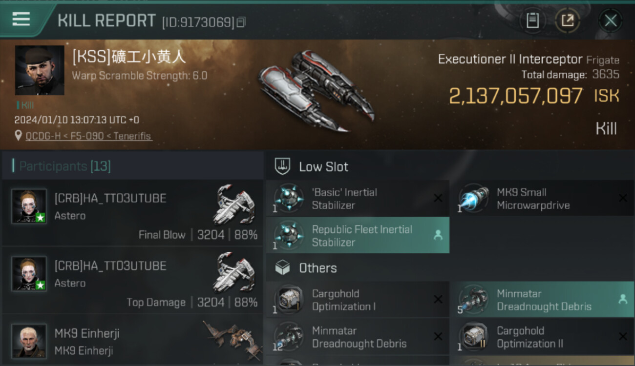Viewport: 635px width, 366px height.
Task: Click the Cargohold Optimization I icon
Action: (289, 300)
